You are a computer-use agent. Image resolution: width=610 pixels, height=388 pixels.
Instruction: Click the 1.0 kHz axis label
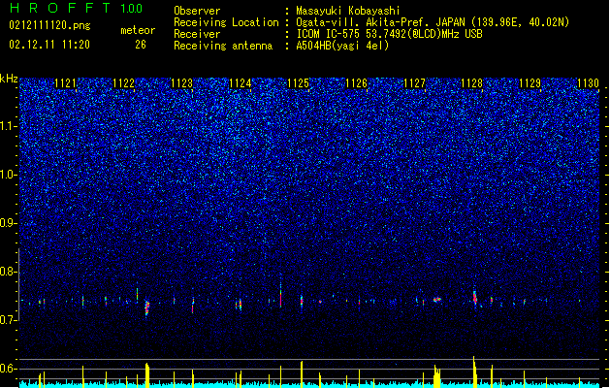click(9, 175)
